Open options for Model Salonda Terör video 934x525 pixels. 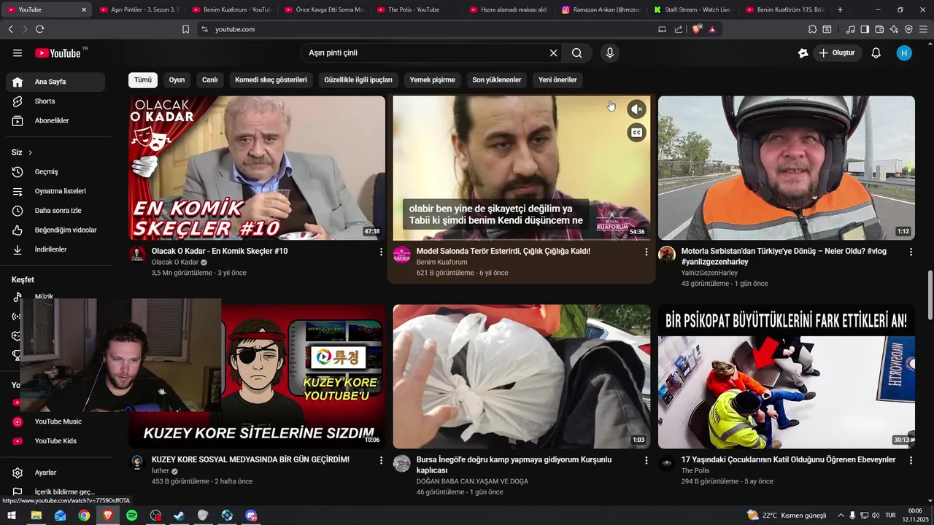click(x=646, y=252)
